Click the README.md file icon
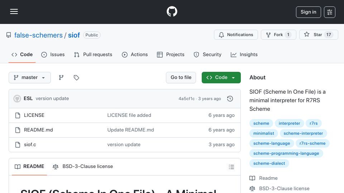The height and width of the screenshot is (193, 344). tap(18, 130)
